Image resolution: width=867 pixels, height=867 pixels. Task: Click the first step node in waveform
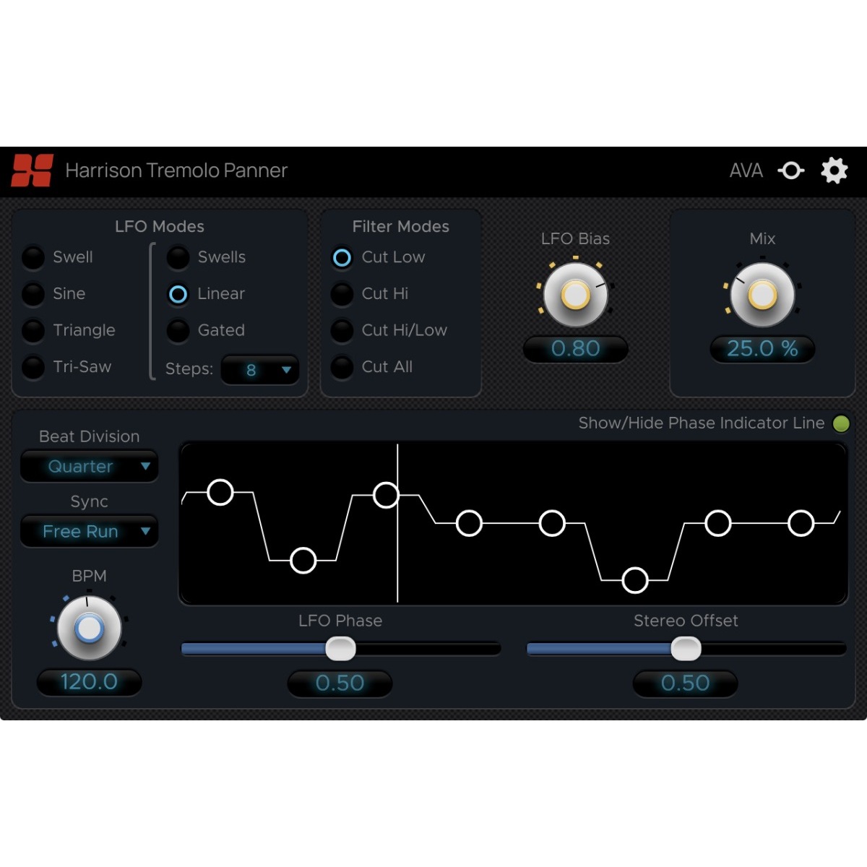220,492
